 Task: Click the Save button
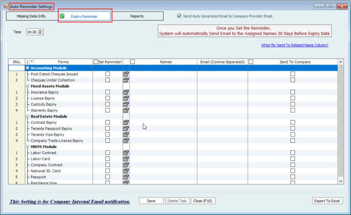(x=151, y=201)
